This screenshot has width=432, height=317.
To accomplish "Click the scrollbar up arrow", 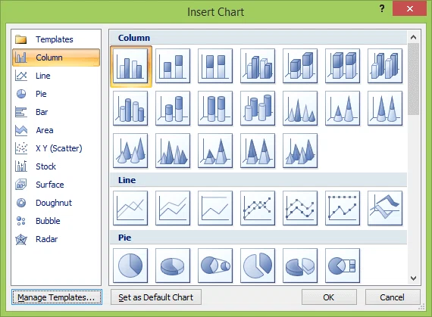I will click(x=413, y=37).
